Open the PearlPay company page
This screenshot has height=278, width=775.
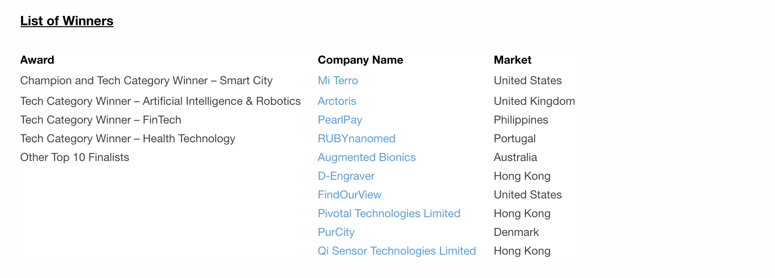[x=340, y=120]
